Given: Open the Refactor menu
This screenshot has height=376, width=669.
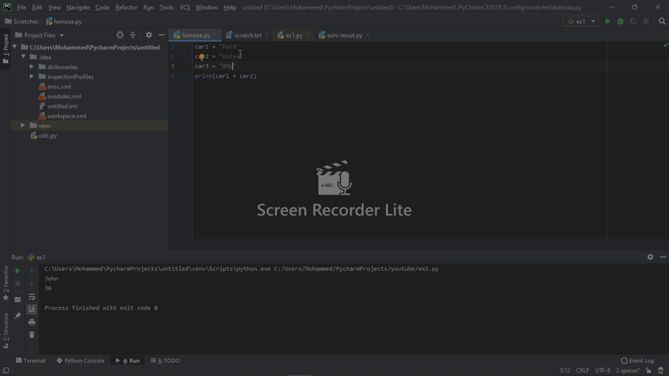Looking at the screenshot, I should (126, 7).
